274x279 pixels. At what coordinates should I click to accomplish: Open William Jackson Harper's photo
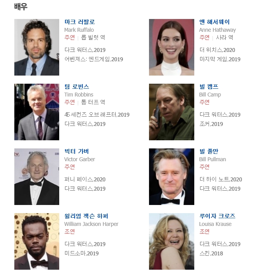(37, 241)
